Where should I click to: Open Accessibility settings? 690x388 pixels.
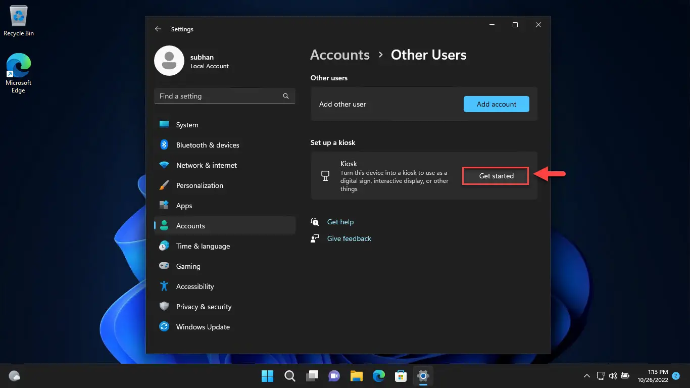tap(225, 286)
